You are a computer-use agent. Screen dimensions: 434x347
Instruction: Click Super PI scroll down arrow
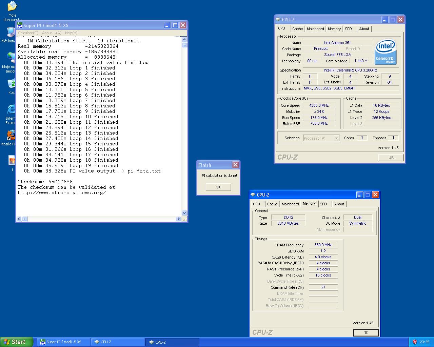pyautogui.click(x=184, y=213)
